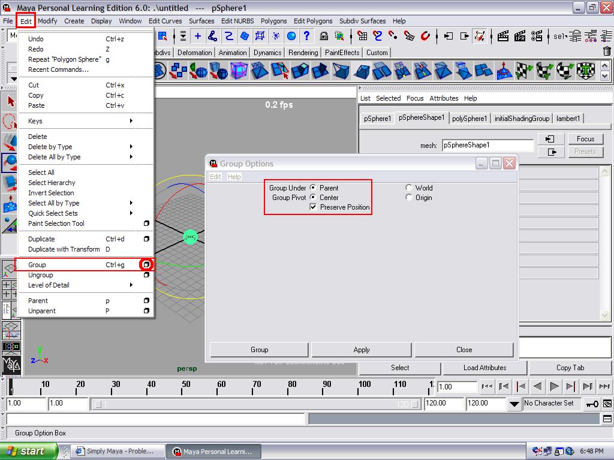Click the purple smooth proxy cube shelf icon
Screen dimensions: 614x460
tap(239, 71)
